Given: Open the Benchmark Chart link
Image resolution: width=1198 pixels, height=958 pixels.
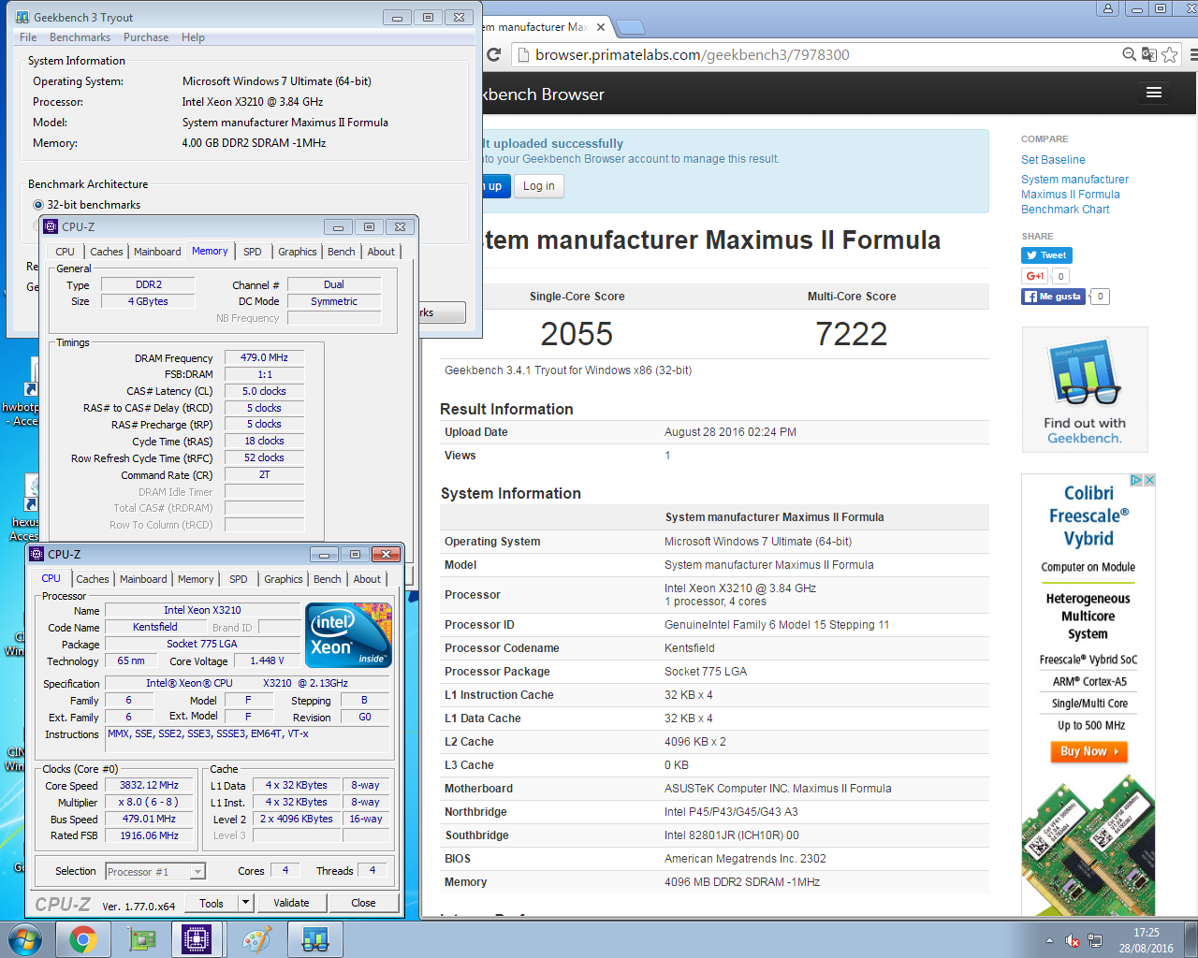Looking at the screenshot, I should (x=1065, y=210).
